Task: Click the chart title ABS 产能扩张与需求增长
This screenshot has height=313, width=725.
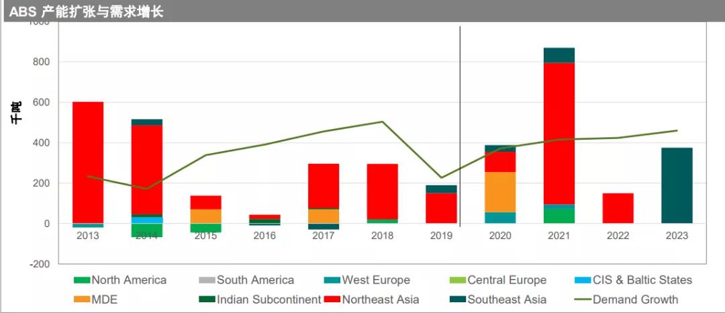Action: (87, 12)
